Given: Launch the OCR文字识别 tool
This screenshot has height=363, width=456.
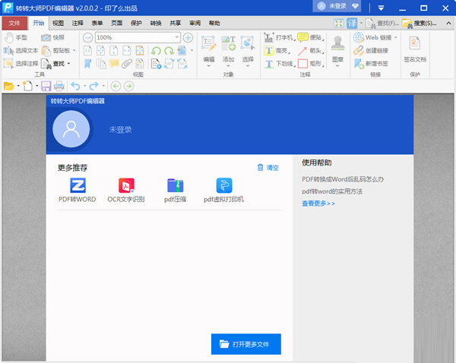Looking at the screenshot, I should tap(126, 191).
